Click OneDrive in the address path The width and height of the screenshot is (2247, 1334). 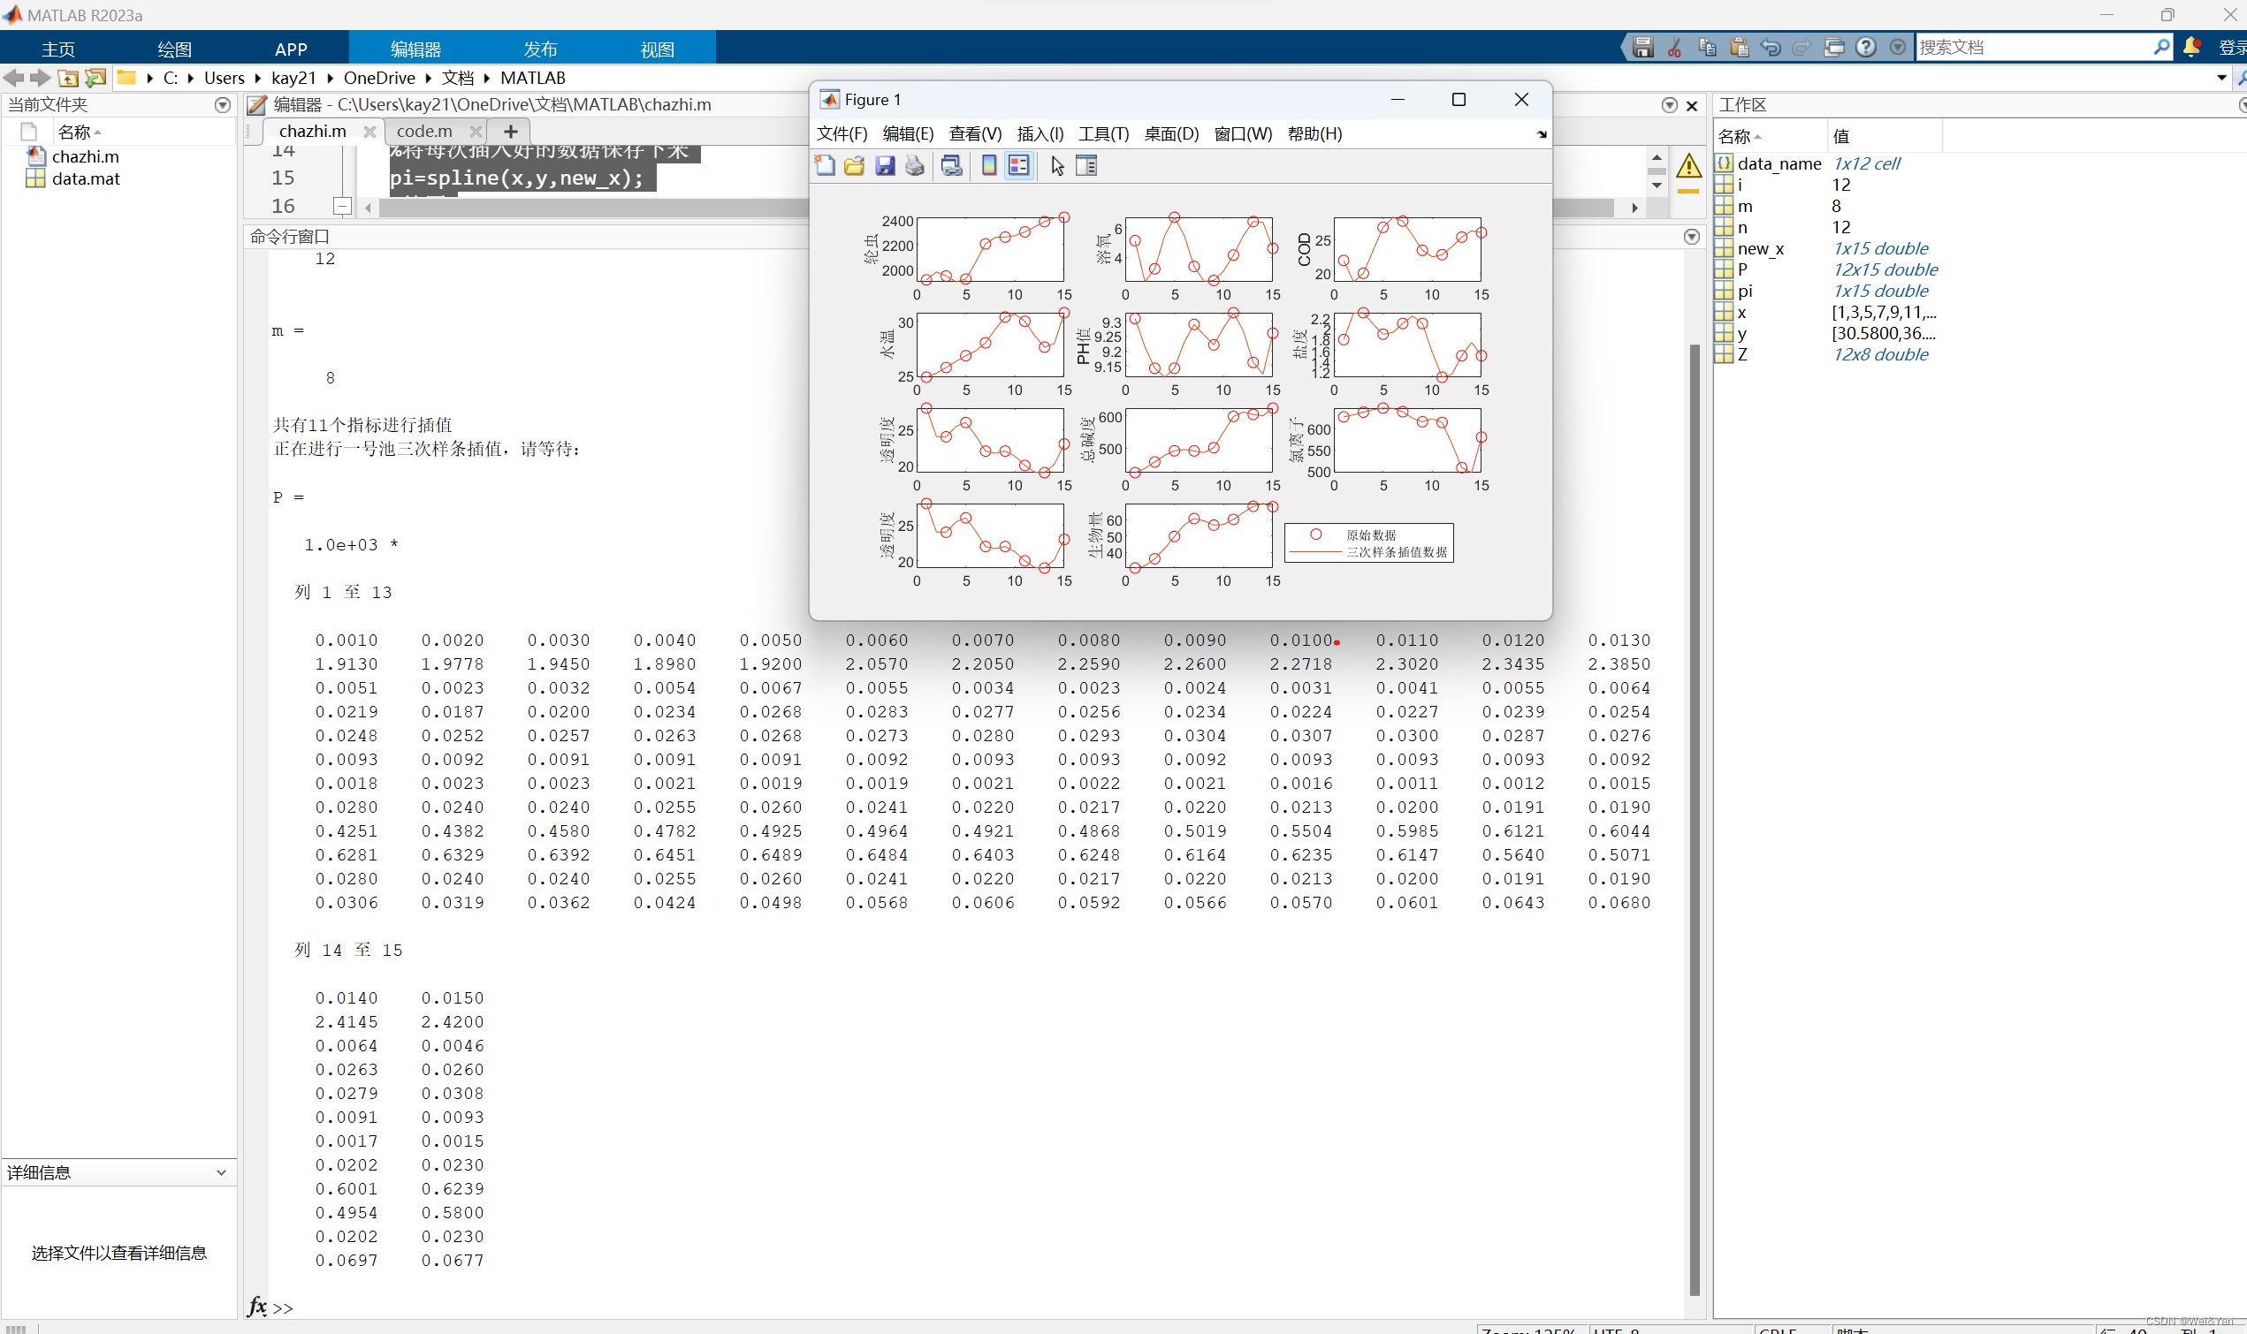379,79
